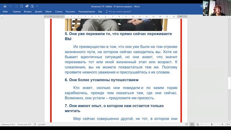This screenshot has width=231, height=130.
Task: Click the vertical scrollbar thumb
Action: (230, 83)
